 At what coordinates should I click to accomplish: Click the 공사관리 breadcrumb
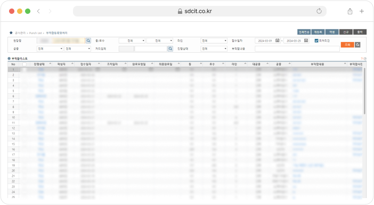pyautogui.click(x=20, y=33)
